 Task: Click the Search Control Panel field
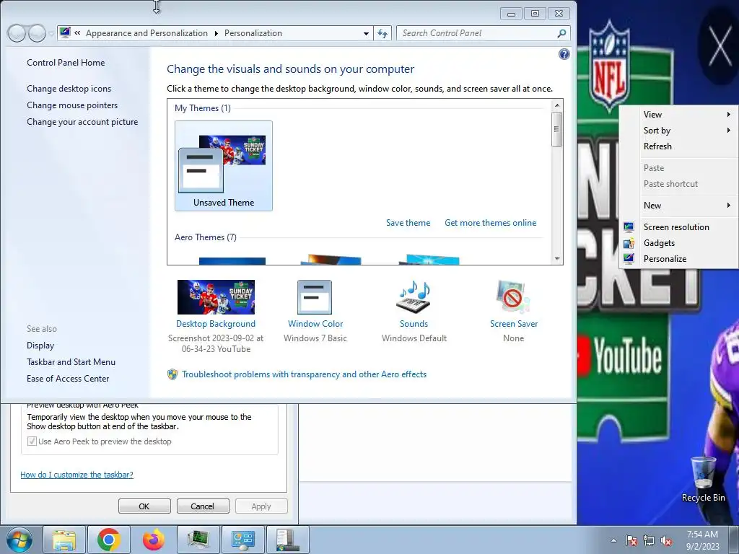pyautogui.click(x=476, y=33)
